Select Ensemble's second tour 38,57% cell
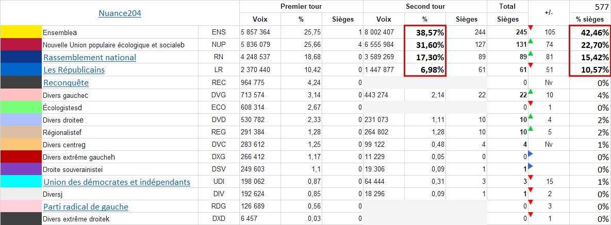This screenshot has height=225, width=611. click(x=425, y=32)
